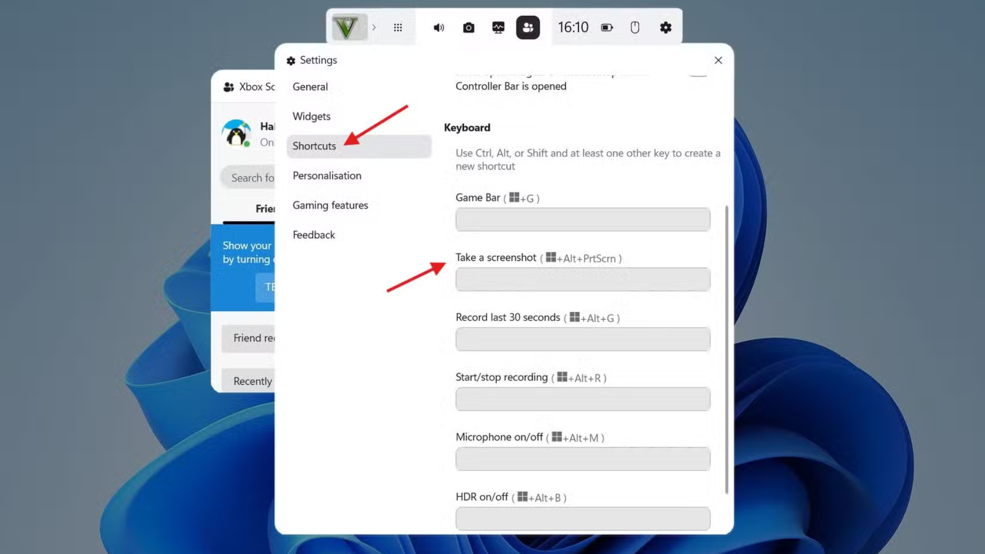Click the battery status icon
The width and height of the screenshot is (985, 554).
(x=607, y=28)
